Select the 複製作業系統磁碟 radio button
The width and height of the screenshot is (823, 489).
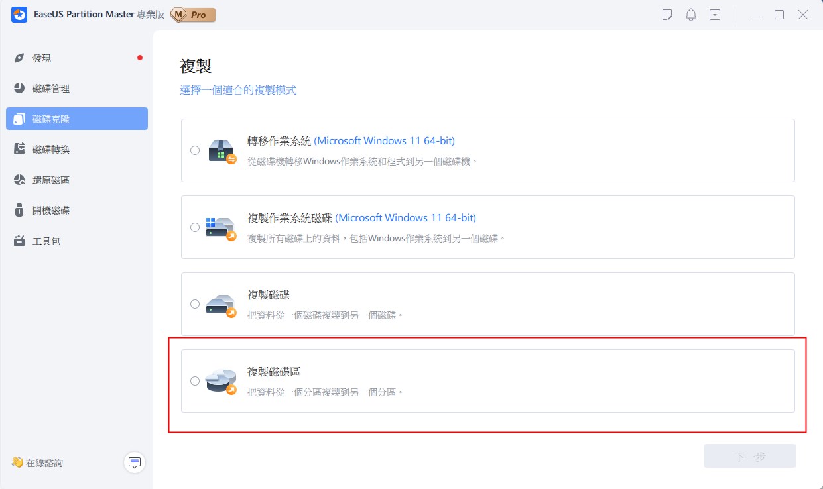point(195,227)
